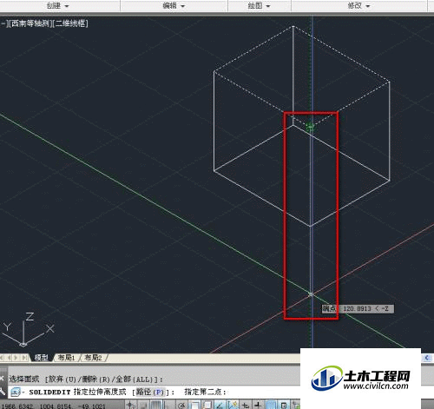This screenshot has width=434, height=409.
Task: Toggle Transparency display in status bar
Action: 271,405
